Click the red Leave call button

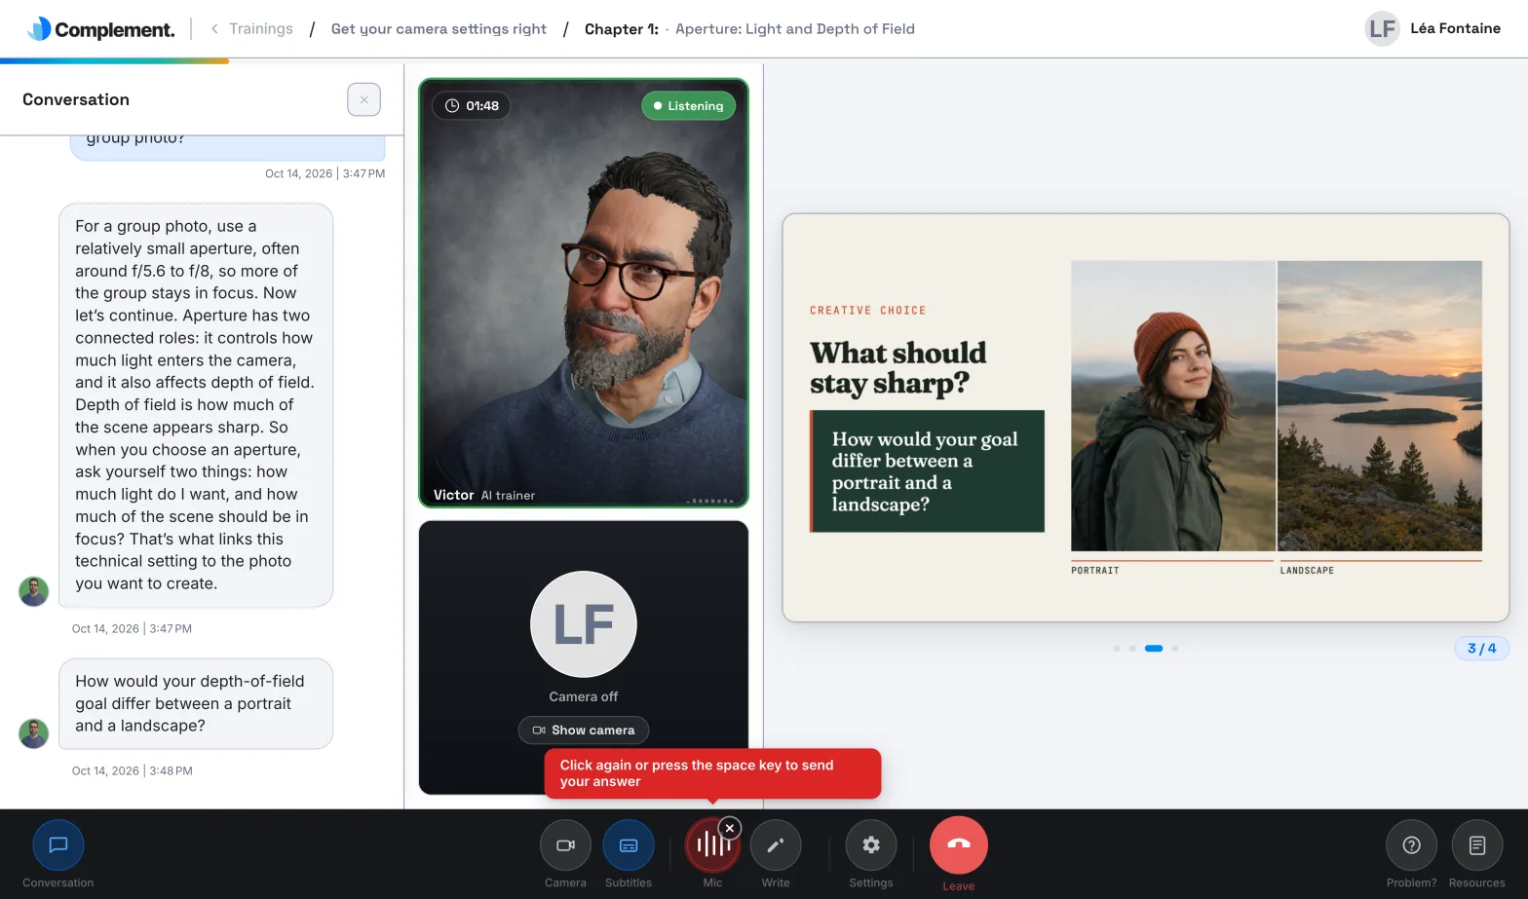point(959,844)
